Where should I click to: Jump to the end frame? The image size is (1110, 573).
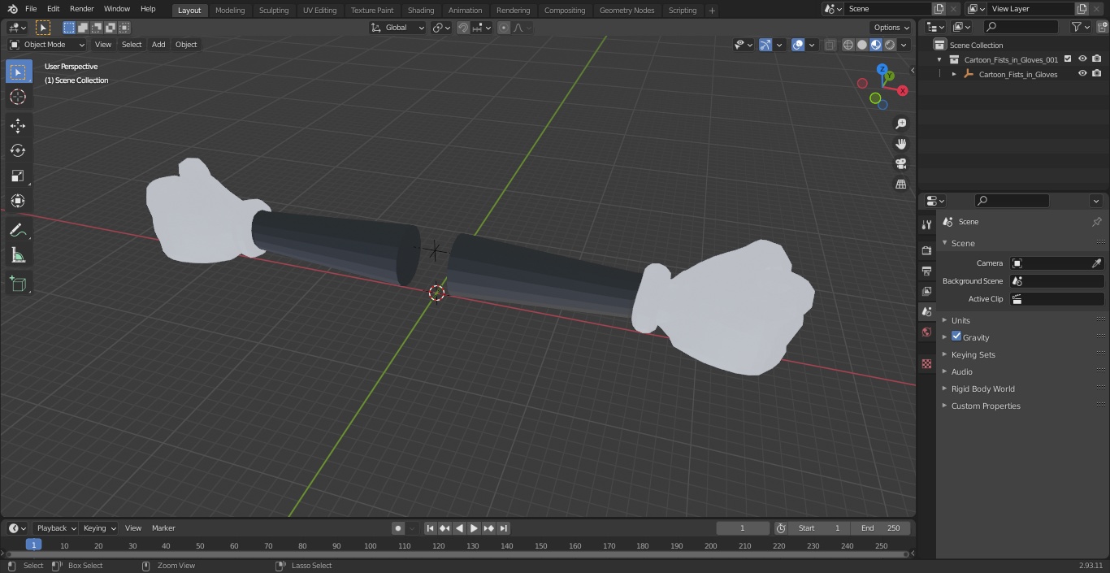503,528
